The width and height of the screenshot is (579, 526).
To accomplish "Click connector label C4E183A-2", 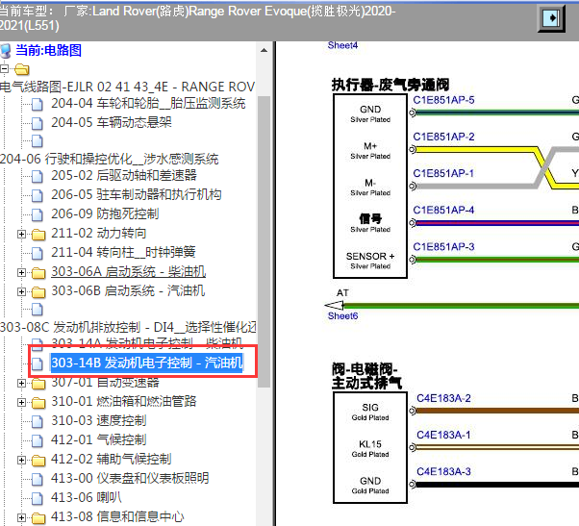I will coord(443,398).
